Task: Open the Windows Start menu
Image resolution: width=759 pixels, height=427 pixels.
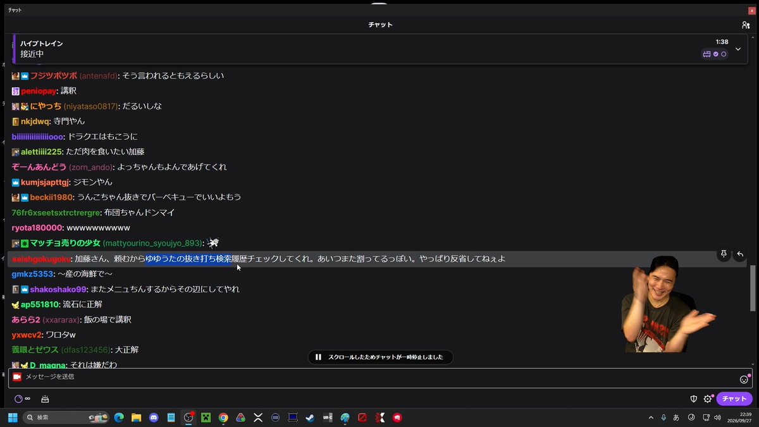Action: (x=13, y=418)
